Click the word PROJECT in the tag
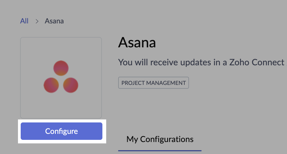Viewport: 287px width, 154px height. pos(133,83)
